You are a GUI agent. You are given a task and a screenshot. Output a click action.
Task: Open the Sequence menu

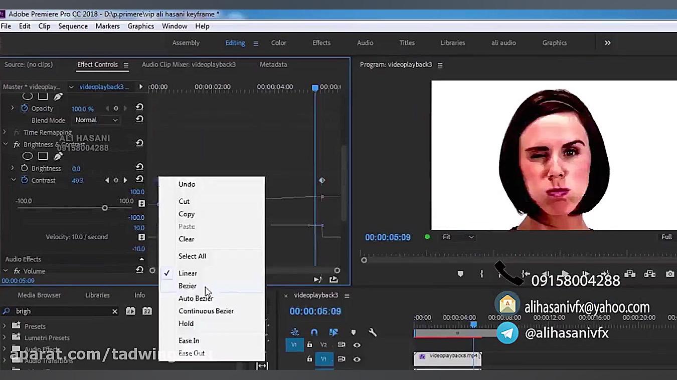pos(73,26)
